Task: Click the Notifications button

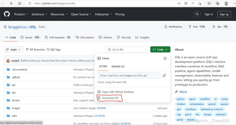Action: click(x=173, y=27)
